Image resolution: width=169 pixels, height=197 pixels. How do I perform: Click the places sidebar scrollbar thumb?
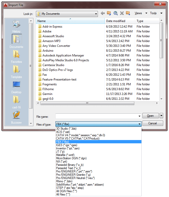coord(31,66)
